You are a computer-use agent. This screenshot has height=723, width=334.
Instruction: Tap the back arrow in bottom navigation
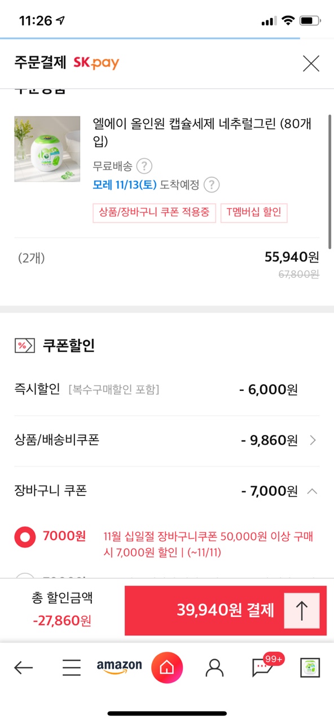pyautogui.click(x=23, y=668)
